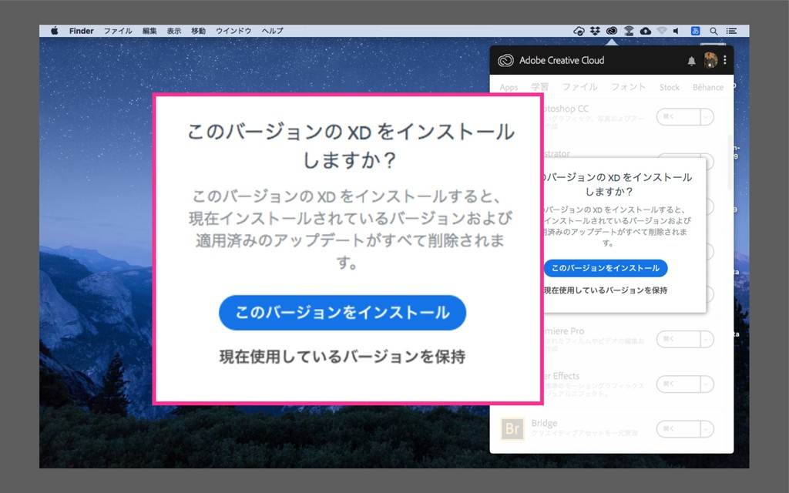789x493 pixels.
Task: Click the cloud upload arrow menu bar icon
Action: [x=646, y=31]
